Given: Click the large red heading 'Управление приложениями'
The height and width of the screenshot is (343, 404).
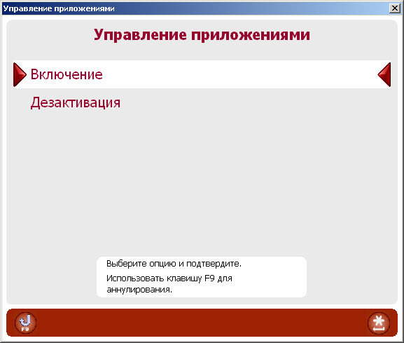Looking at the screenshot, I should [202, 34].
